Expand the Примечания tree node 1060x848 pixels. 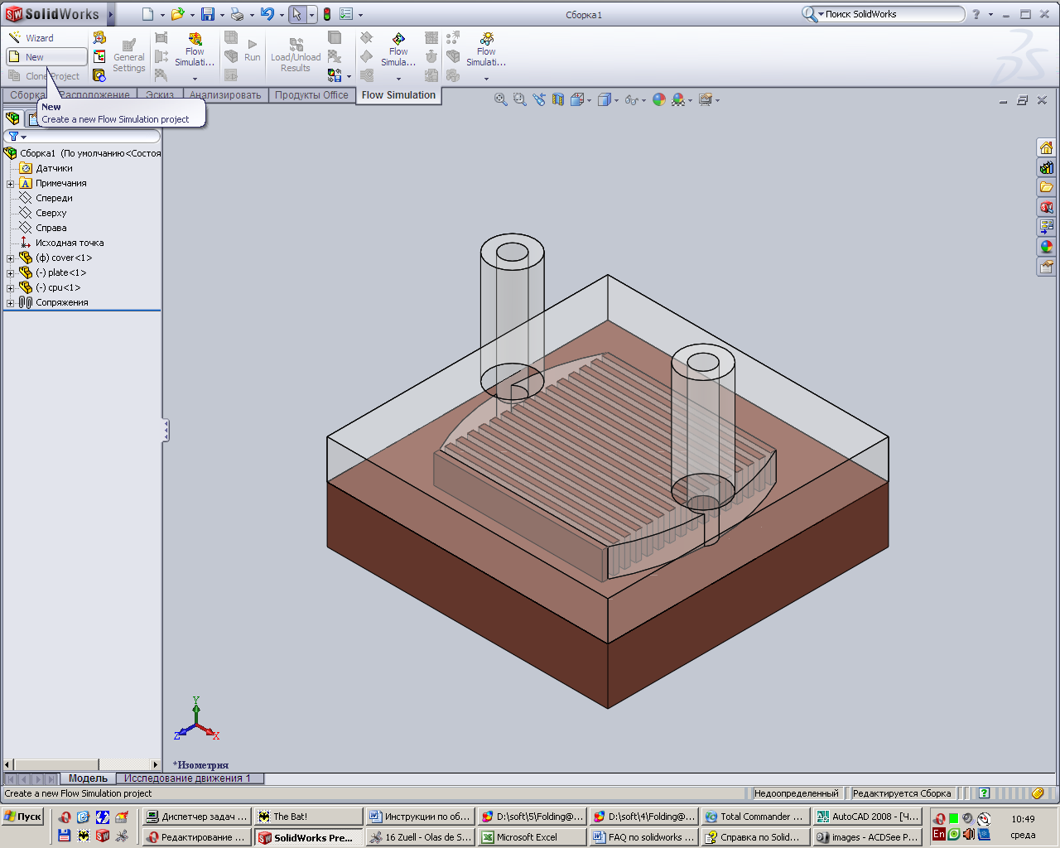click(10, 184)
